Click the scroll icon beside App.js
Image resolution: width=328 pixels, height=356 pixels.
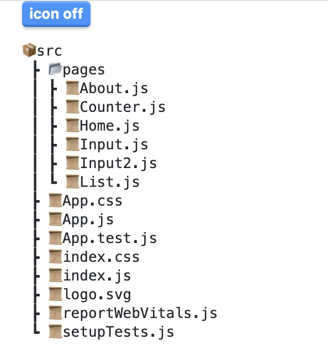[x=55, y=219]
